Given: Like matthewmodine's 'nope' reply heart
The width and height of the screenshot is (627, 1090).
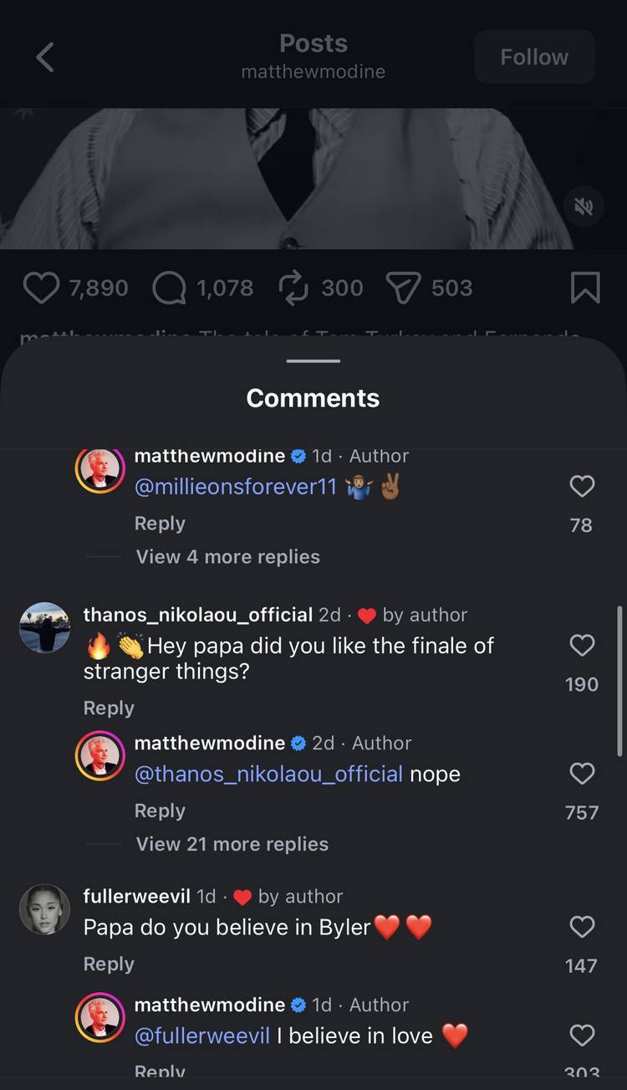Looking at the screenshot, I should tap(582, 773).
